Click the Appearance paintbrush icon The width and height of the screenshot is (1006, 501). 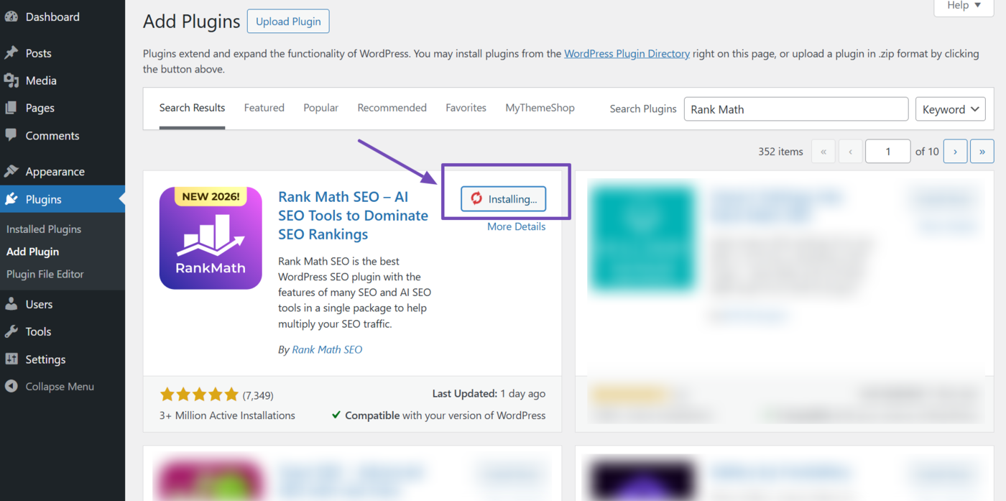pos(11,171)
